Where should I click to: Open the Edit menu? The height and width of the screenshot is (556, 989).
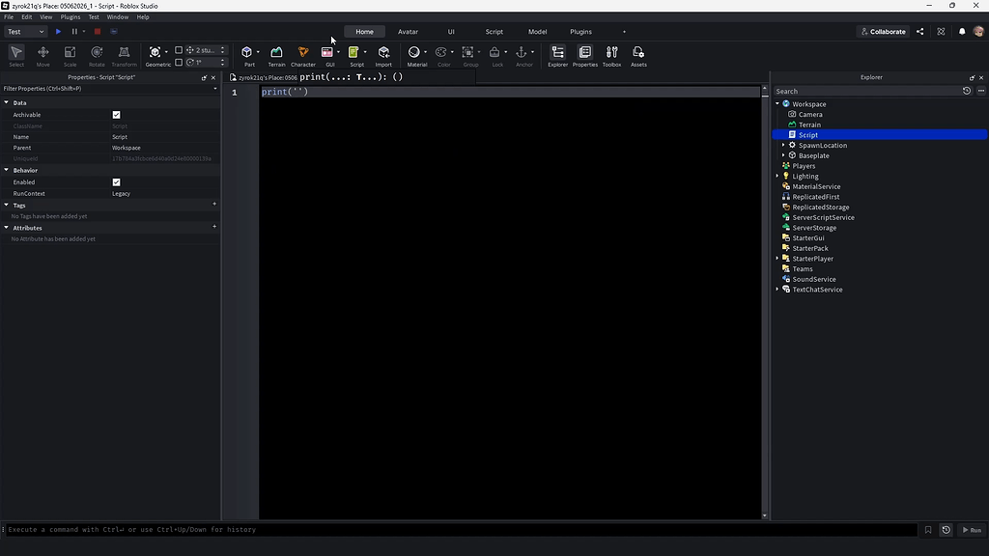(26, 17)
